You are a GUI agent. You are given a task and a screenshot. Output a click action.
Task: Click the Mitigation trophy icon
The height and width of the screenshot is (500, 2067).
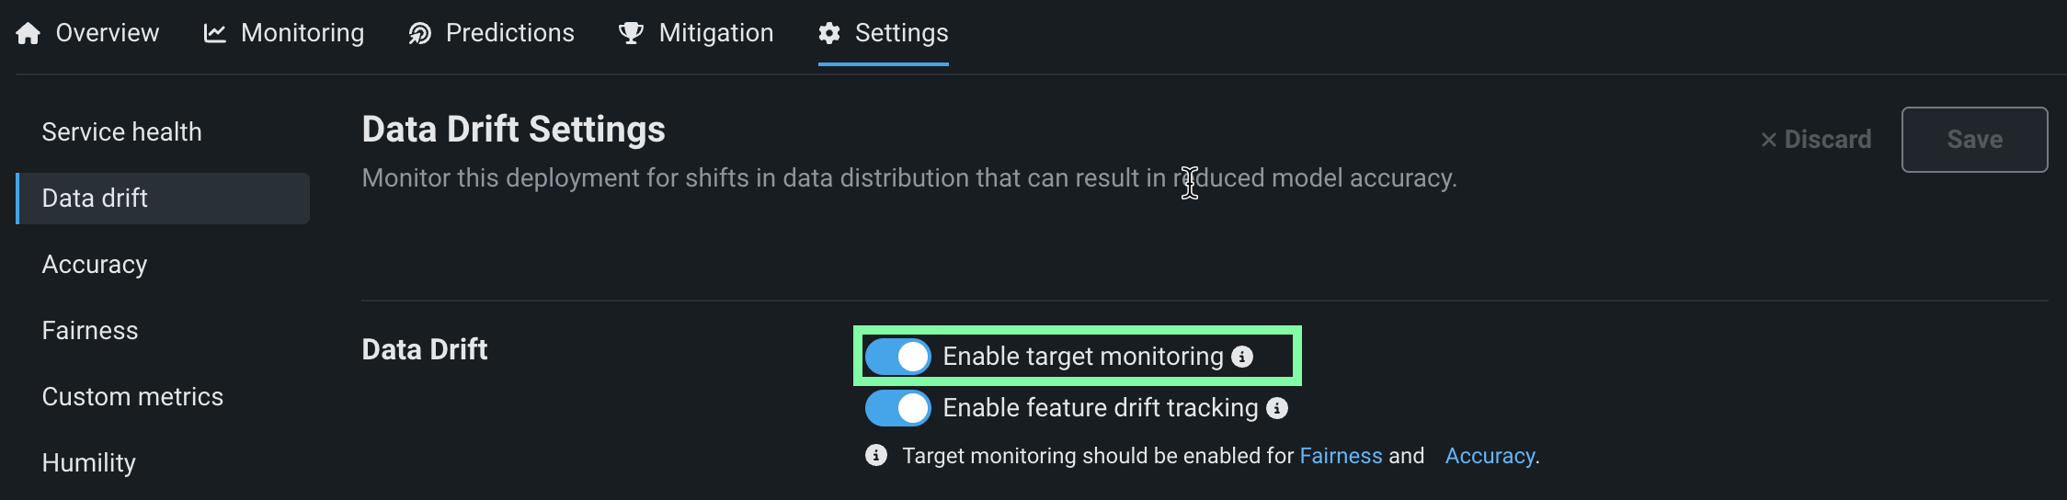click(x=632, y=34)
